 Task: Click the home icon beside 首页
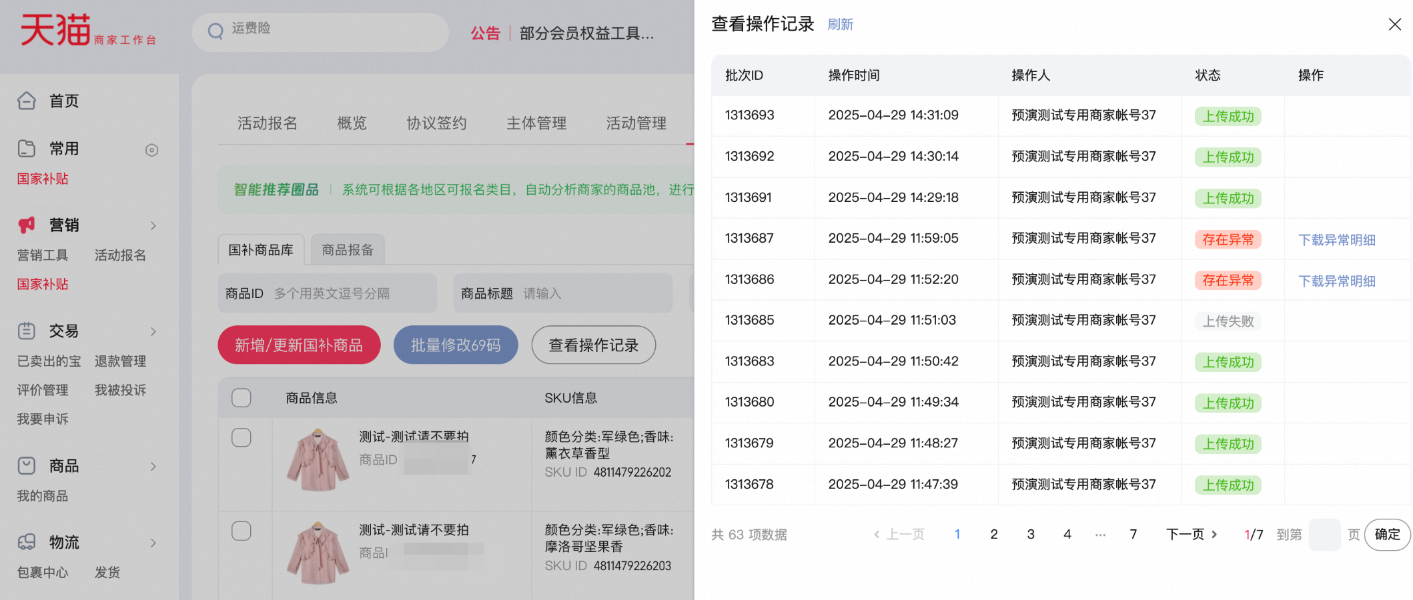click(x=27, y=101)
